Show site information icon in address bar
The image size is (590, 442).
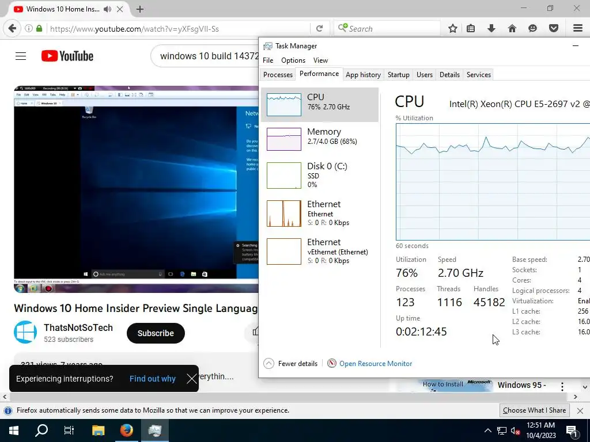(29, 29)
